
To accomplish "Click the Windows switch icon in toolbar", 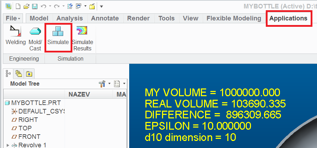I will pos(78,6).
